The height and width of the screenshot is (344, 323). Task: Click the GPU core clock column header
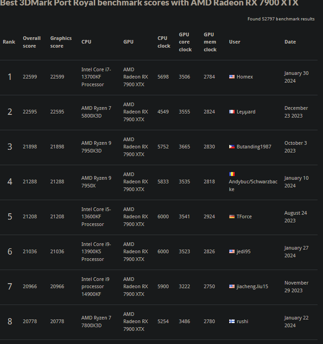185,42
